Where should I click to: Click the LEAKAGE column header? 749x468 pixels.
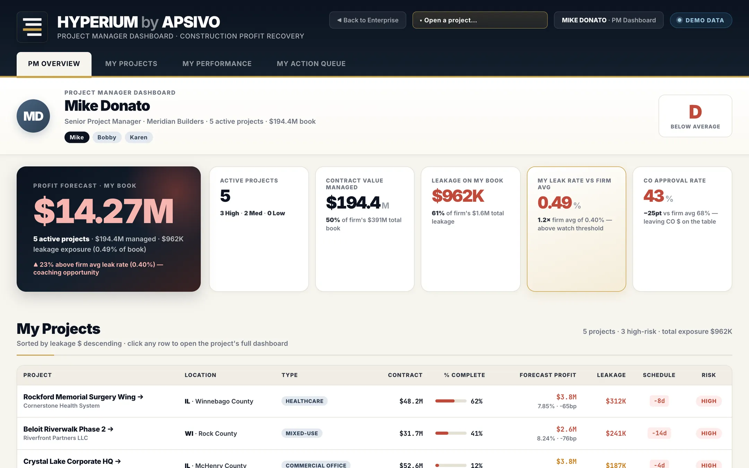click(611, 375)
